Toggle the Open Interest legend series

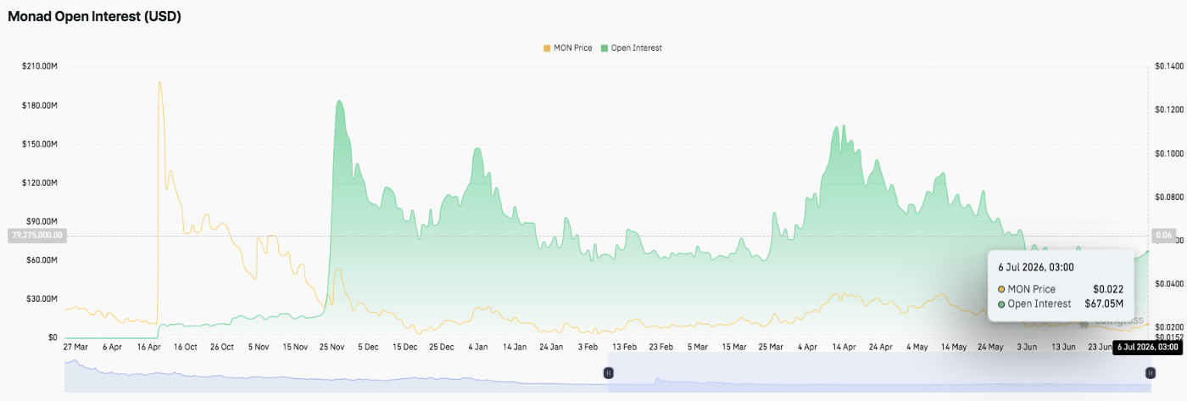pos(632,48)
